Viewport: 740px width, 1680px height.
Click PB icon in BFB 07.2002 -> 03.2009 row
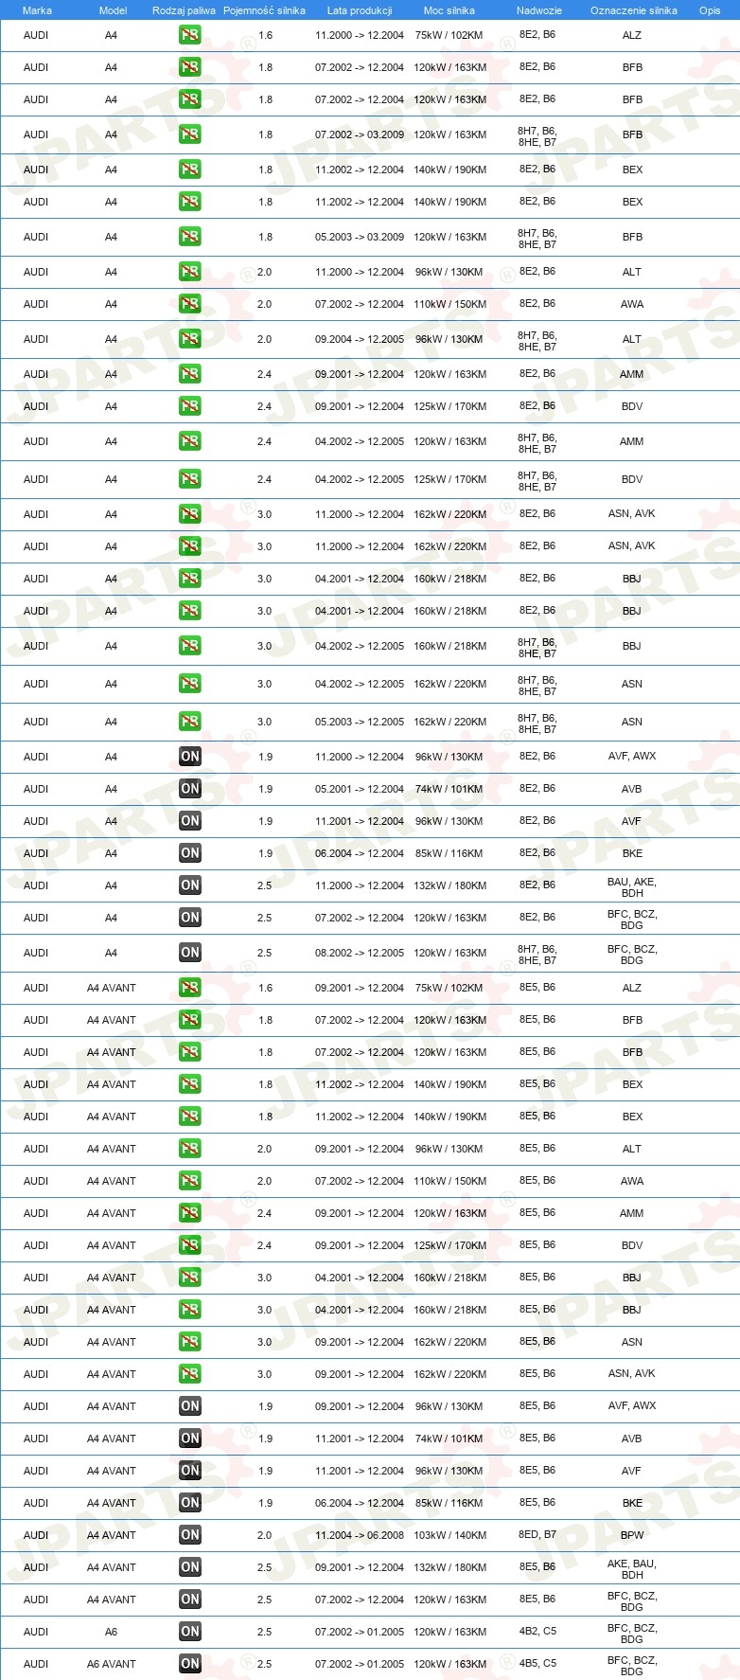pos(190,134)
